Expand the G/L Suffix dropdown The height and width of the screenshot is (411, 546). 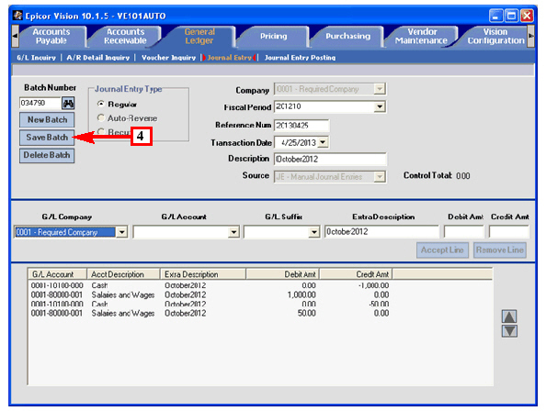coord(313,232)
